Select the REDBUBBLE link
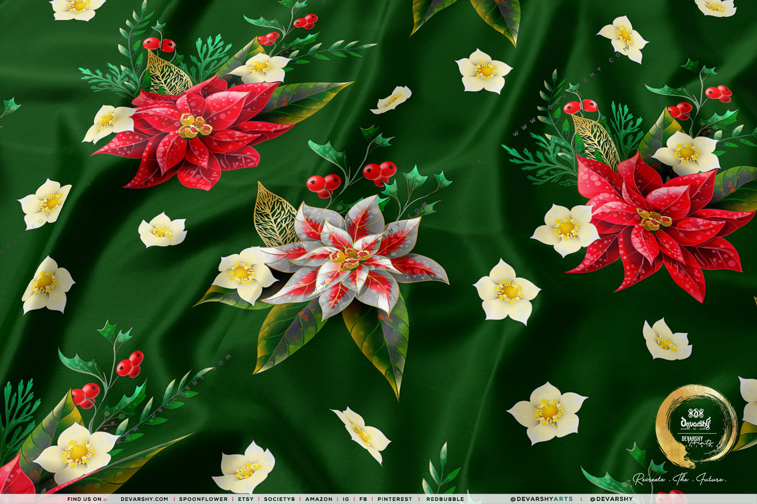The image size is (757, 504). point(445,499)
